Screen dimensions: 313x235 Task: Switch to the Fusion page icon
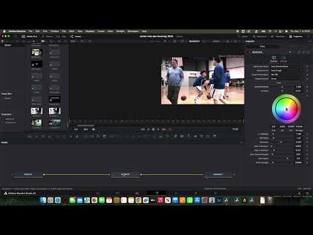tap(156, 193)
